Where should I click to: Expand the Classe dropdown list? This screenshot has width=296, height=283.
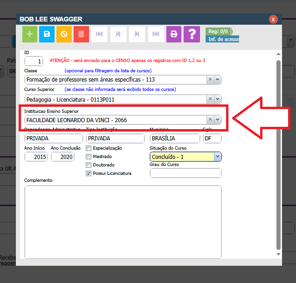click(217, 80)
